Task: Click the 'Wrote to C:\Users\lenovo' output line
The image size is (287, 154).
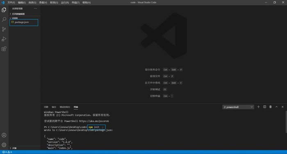Action: click(78, 130)
